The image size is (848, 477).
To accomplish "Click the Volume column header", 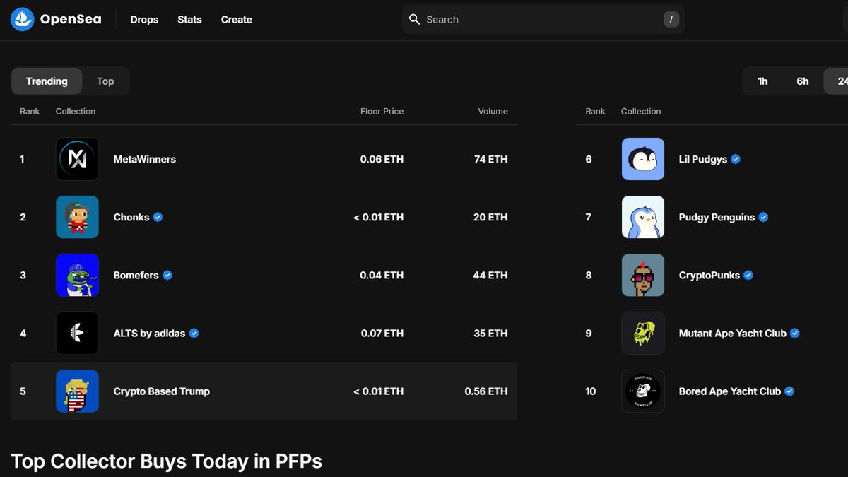I will pyautogui.click(x=493, y=111).
